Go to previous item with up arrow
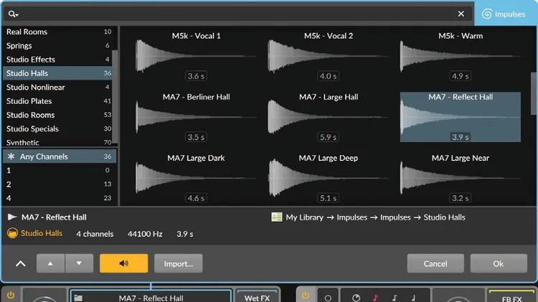This screenshot has width=538, height=302. [50, 263]
